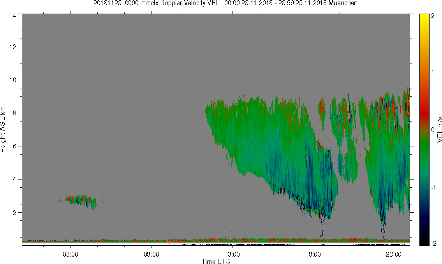Click the colorbar label '1'
This screenshot has height=264, width=442.
[433, 72]
